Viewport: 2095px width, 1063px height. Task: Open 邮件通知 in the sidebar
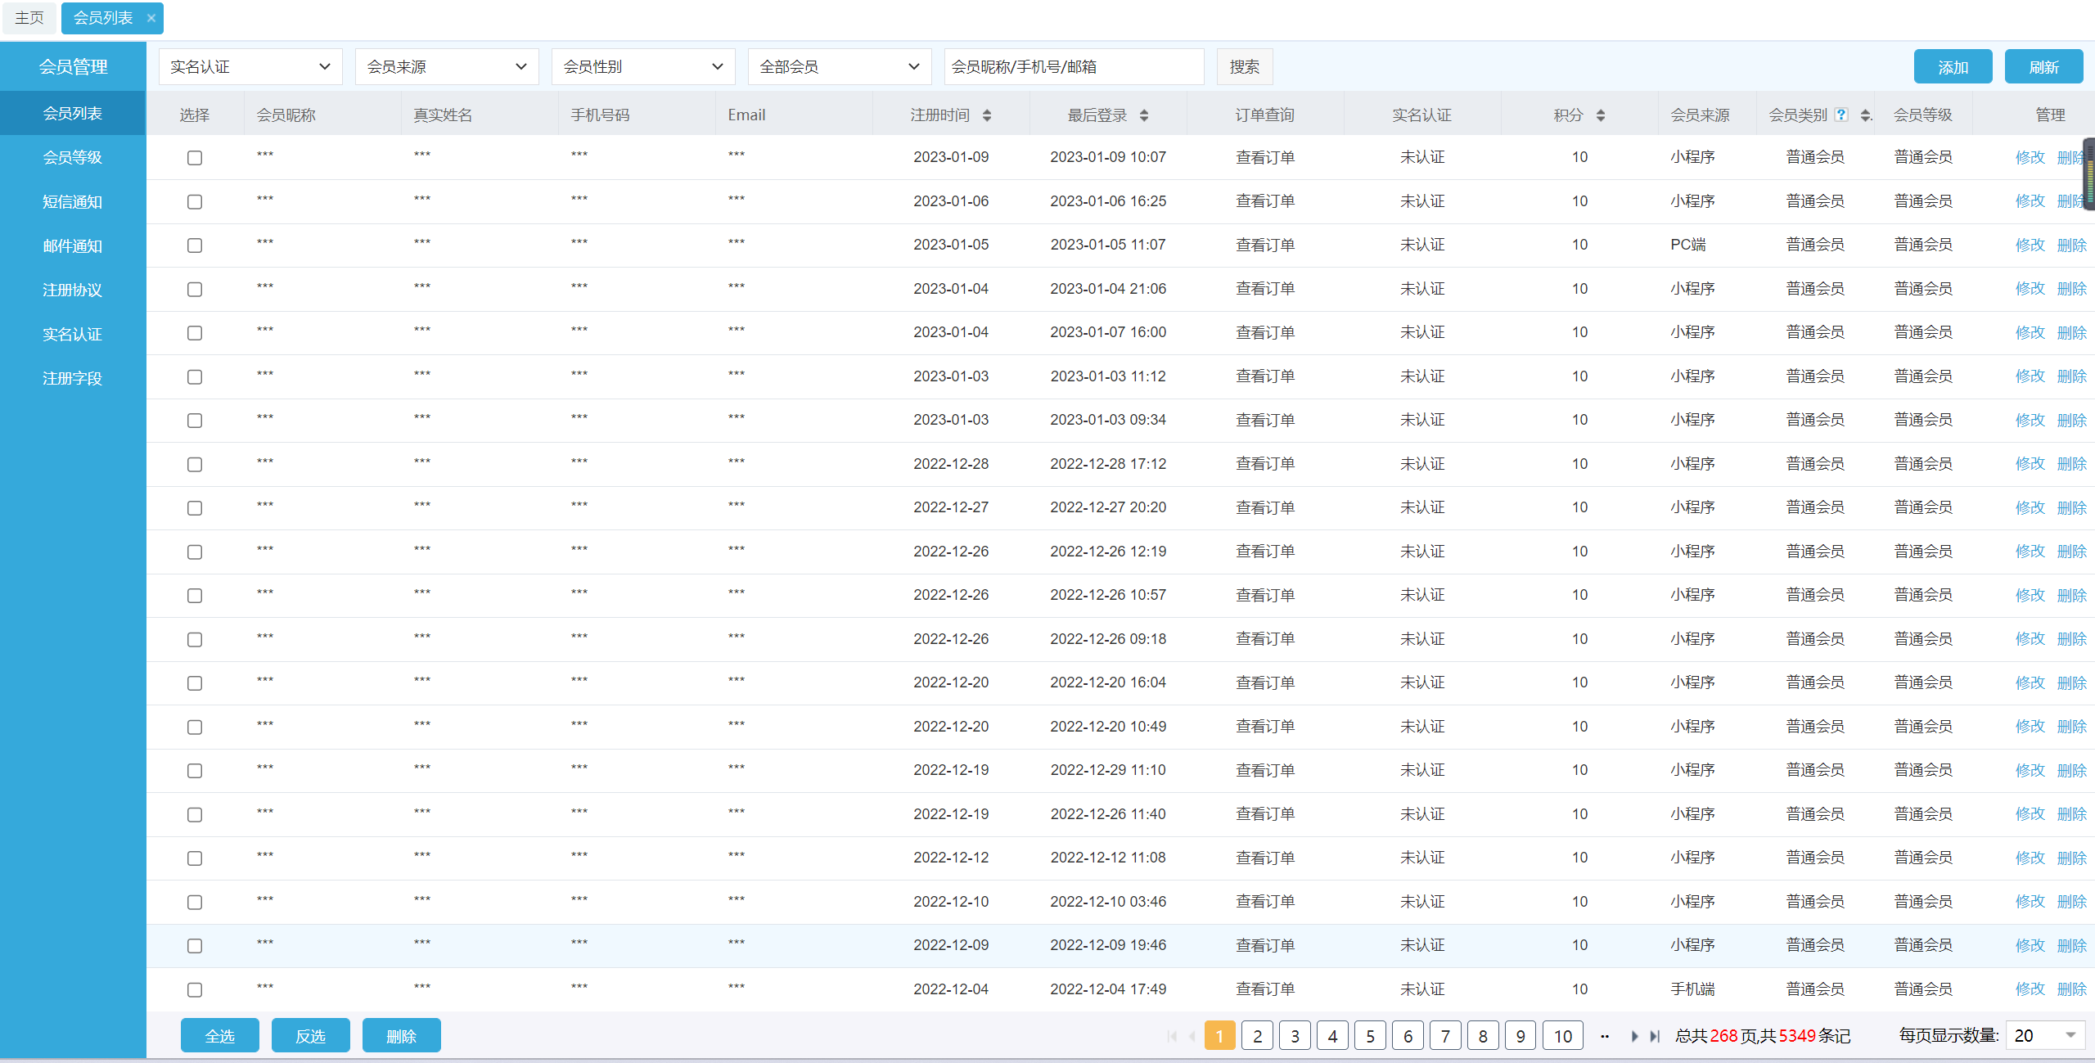(x=73, y=245)
